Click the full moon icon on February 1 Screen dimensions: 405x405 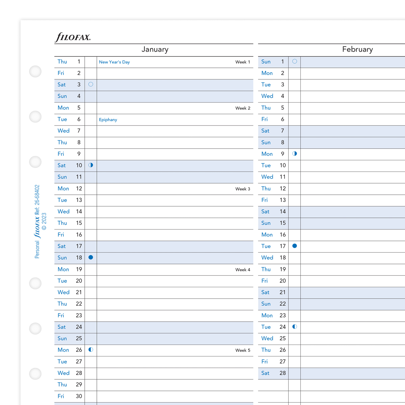tap(295, 61)
